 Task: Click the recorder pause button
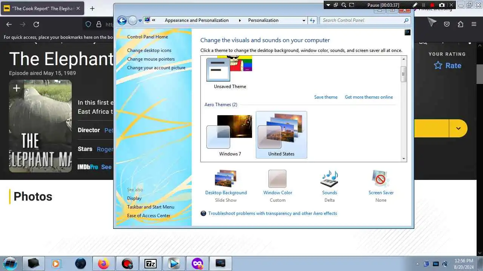(x=424, y=5)
